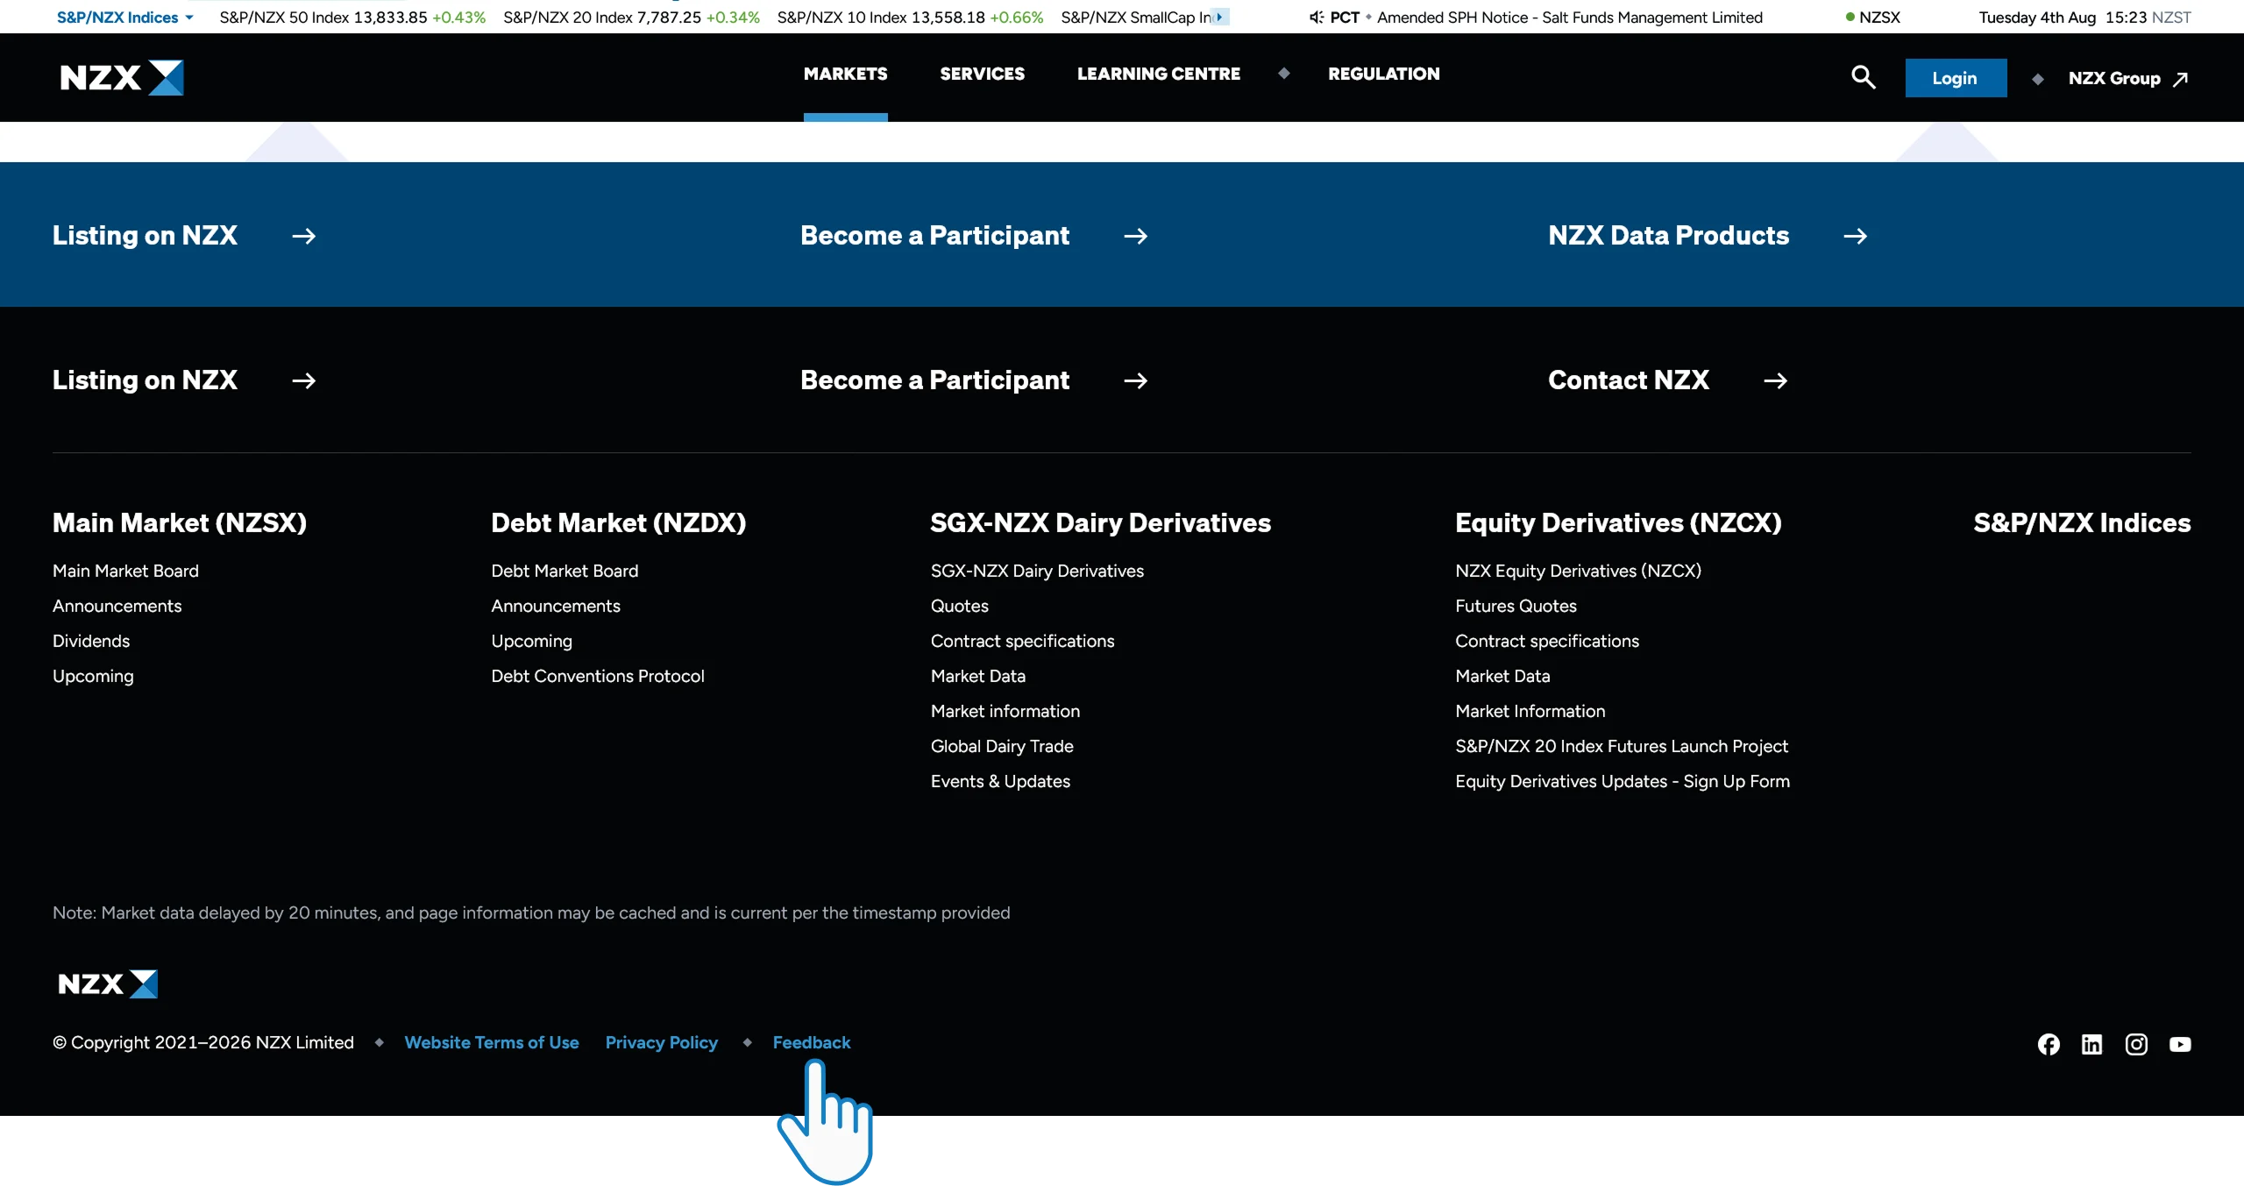Open the Contact NZX link

point(1629,380)
